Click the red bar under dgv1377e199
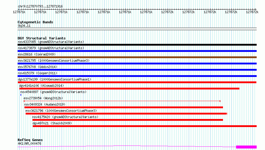The width and height of the screenshot is (265, 150). pos(137,82)
